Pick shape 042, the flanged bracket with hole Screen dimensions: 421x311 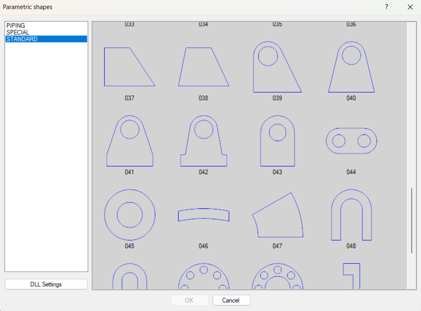pos(203,141)
